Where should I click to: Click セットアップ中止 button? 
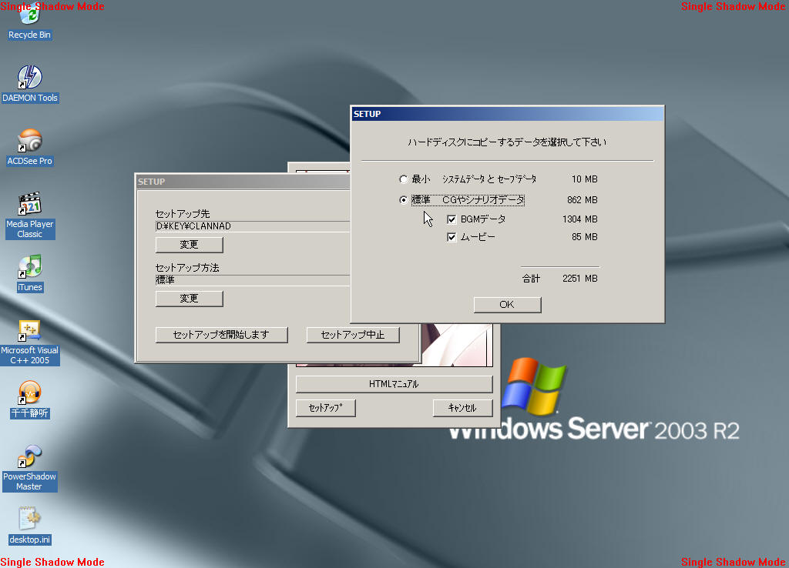[x=353, y=335]
